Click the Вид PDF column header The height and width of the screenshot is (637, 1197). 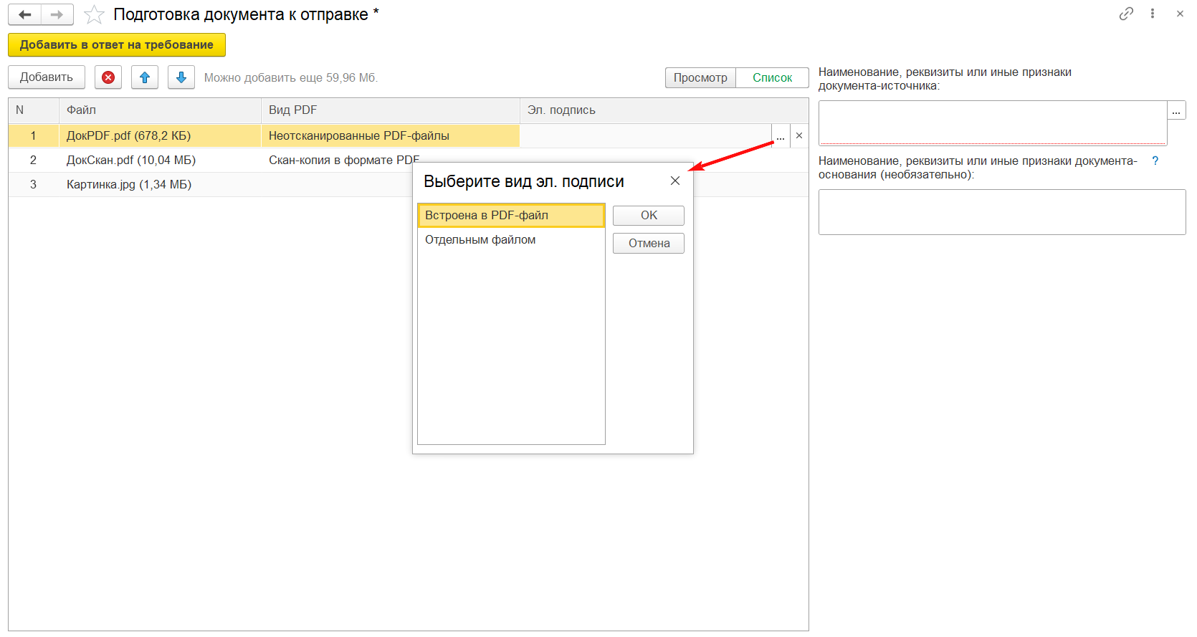390,110
